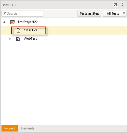128x133 pixels.
Task: Click the Class1.cs code file icon
Action: click(x=18, y=30)
